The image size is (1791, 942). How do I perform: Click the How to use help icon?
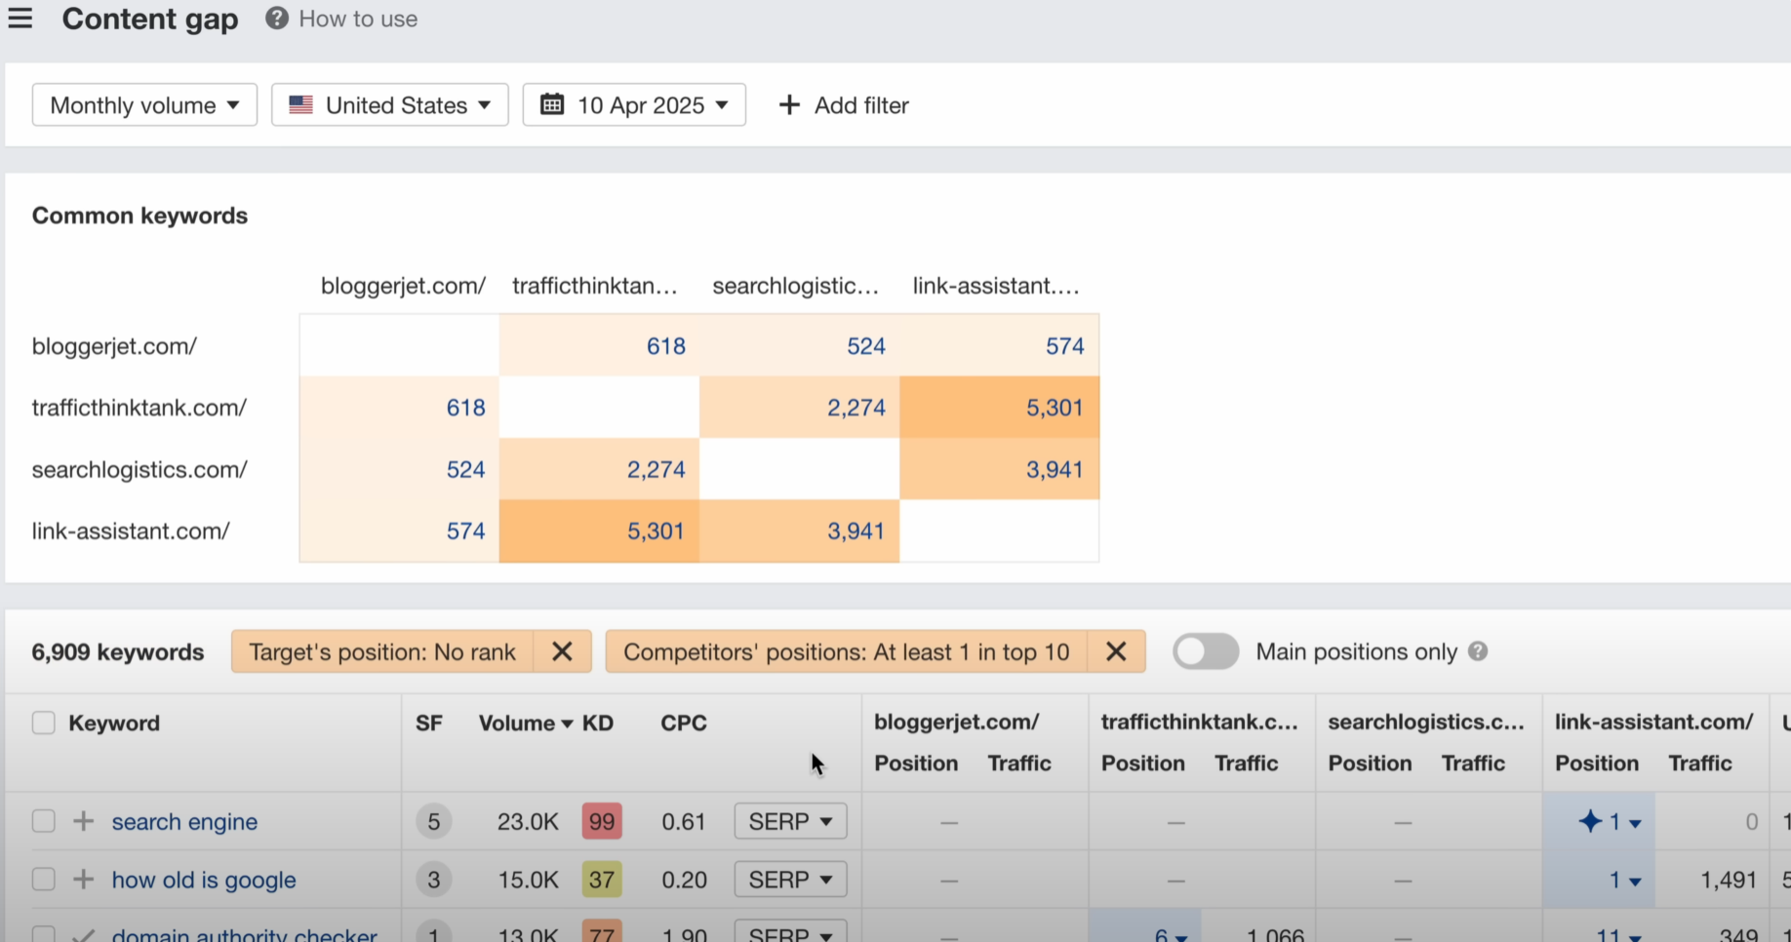(x=277, y=19)
